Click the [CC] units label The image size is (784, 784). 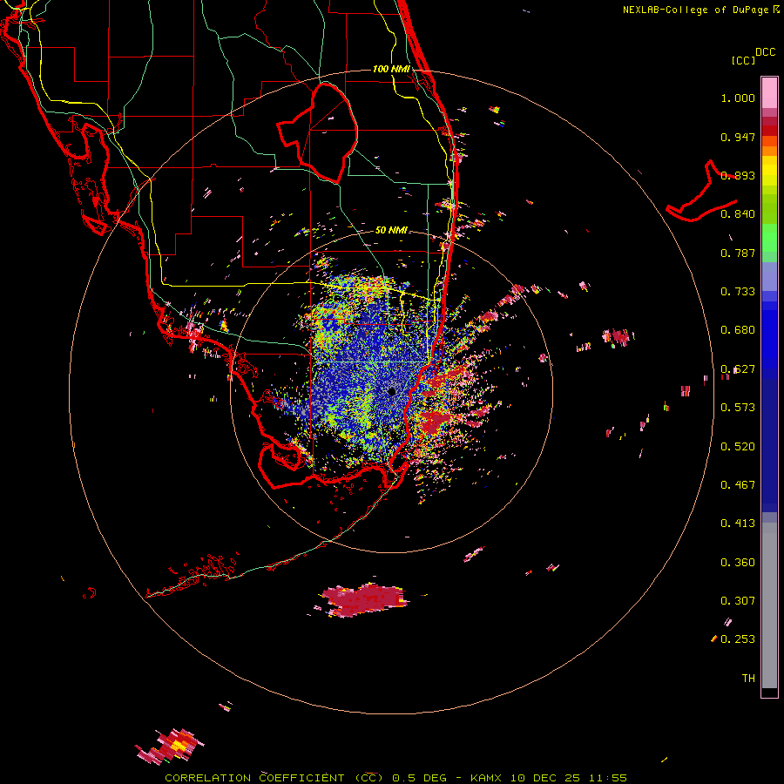744,60
